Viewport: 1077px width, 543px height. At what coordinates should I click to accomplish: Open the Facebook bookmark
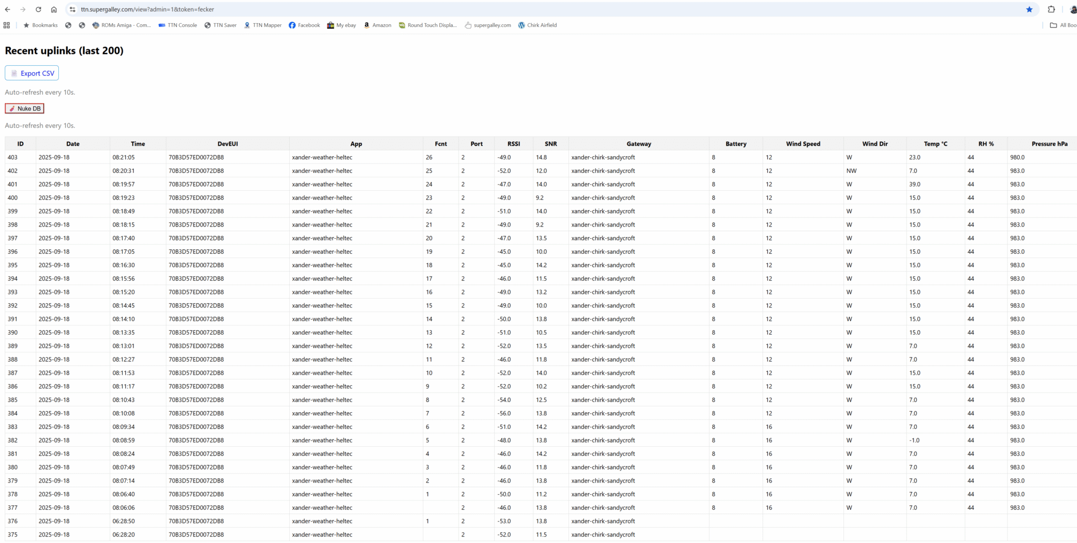click(x=304, y=25)
